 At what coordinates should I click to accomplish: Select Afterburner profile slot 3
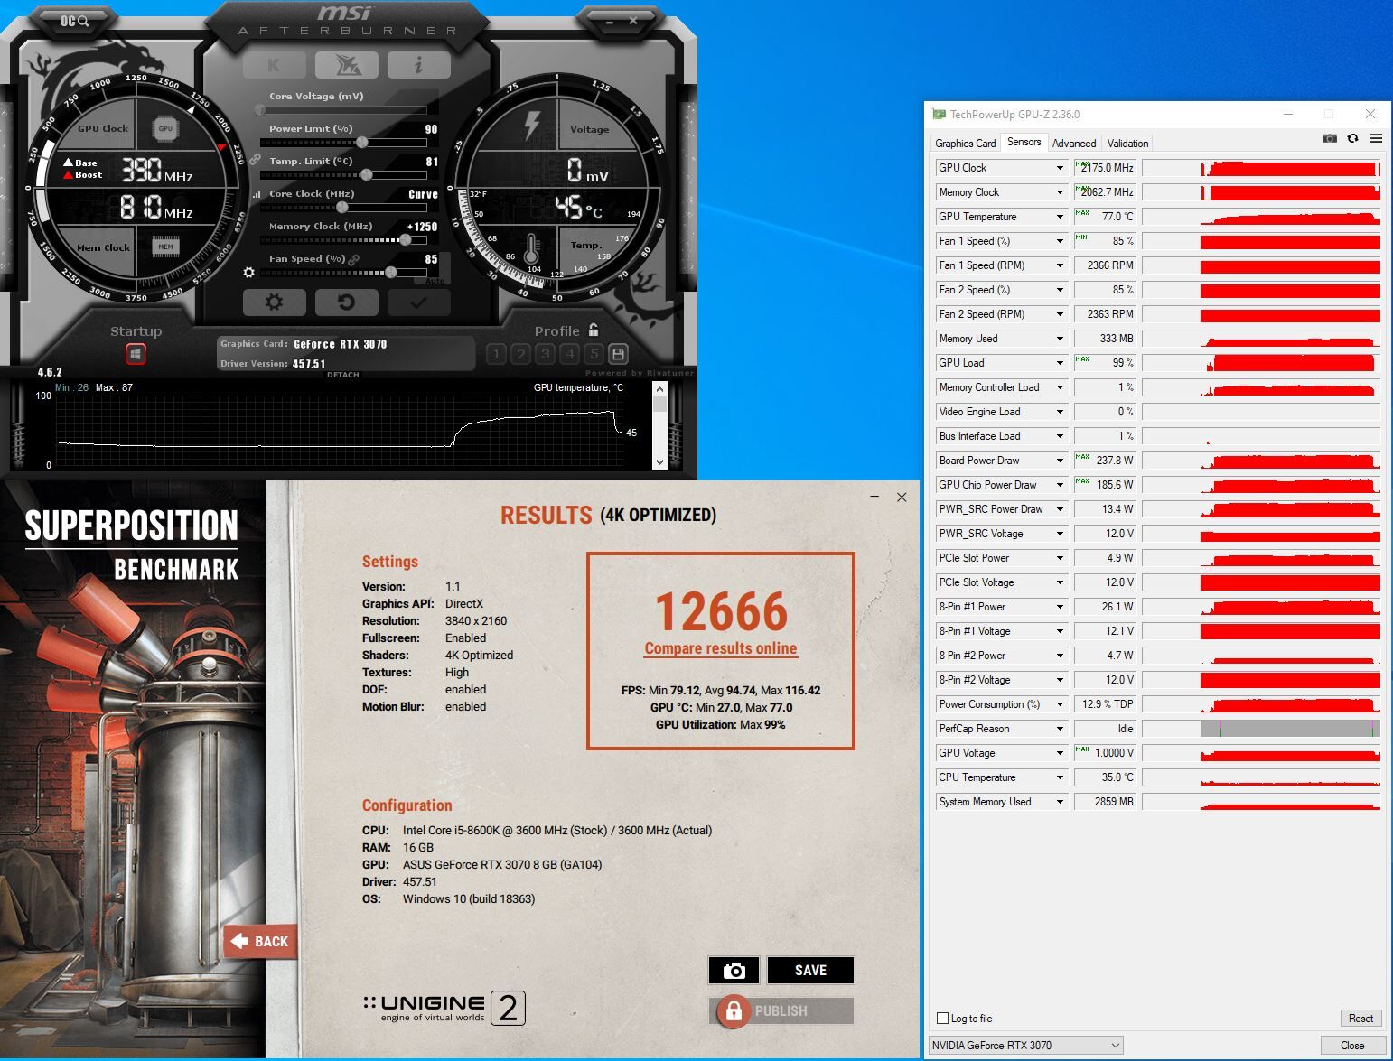point(545,354)
